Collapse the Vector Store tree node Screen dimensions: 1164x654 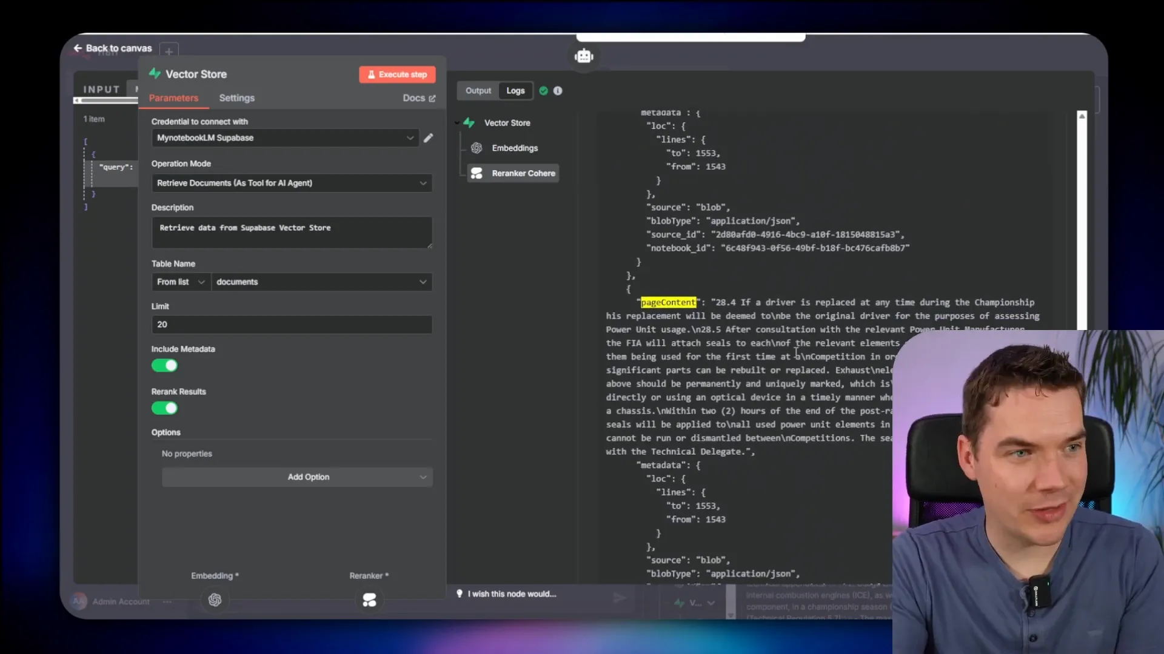pyautogui.click(x=457, y=123)
